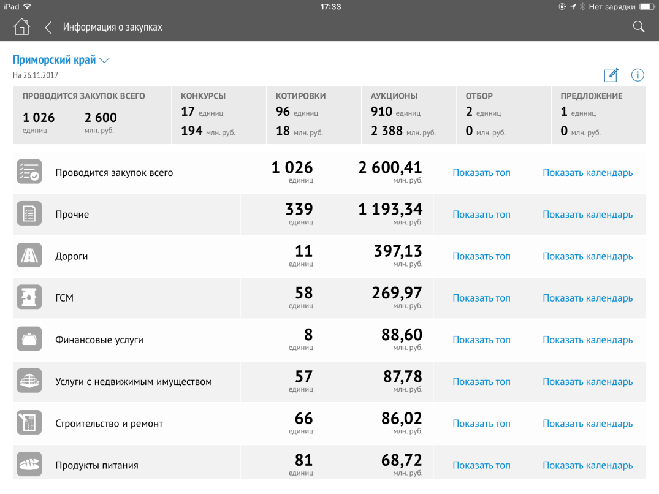Screen dimensions: 659x494
Task: Select the Конкурсы summary tab
Action: click(x=219, y=115)
